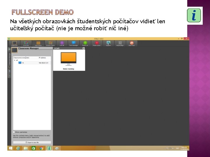
Task: Click the IP address 194.160.41.121
Action: (x=43, y=63)
